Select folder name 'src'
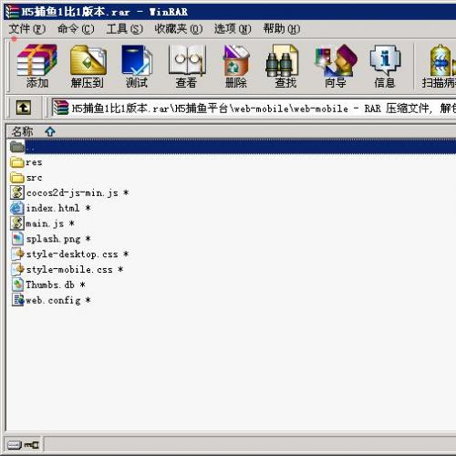This screenshot has height=456, width=456. [34, 178]
